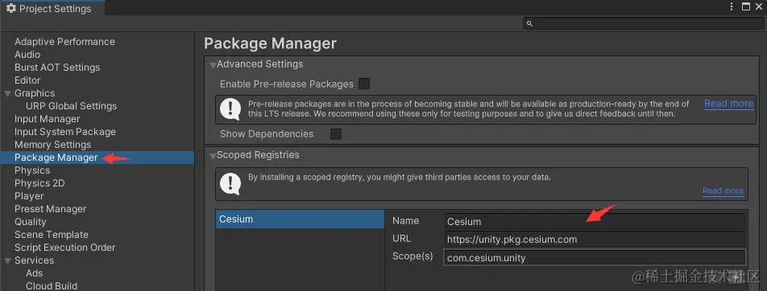
Task: Click the registry URL input field
Action: click(x=595, y=240)
